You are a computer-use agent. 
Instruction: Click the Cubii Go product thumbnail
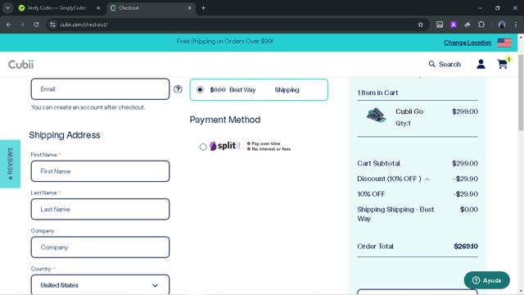[x=377, y=116]
